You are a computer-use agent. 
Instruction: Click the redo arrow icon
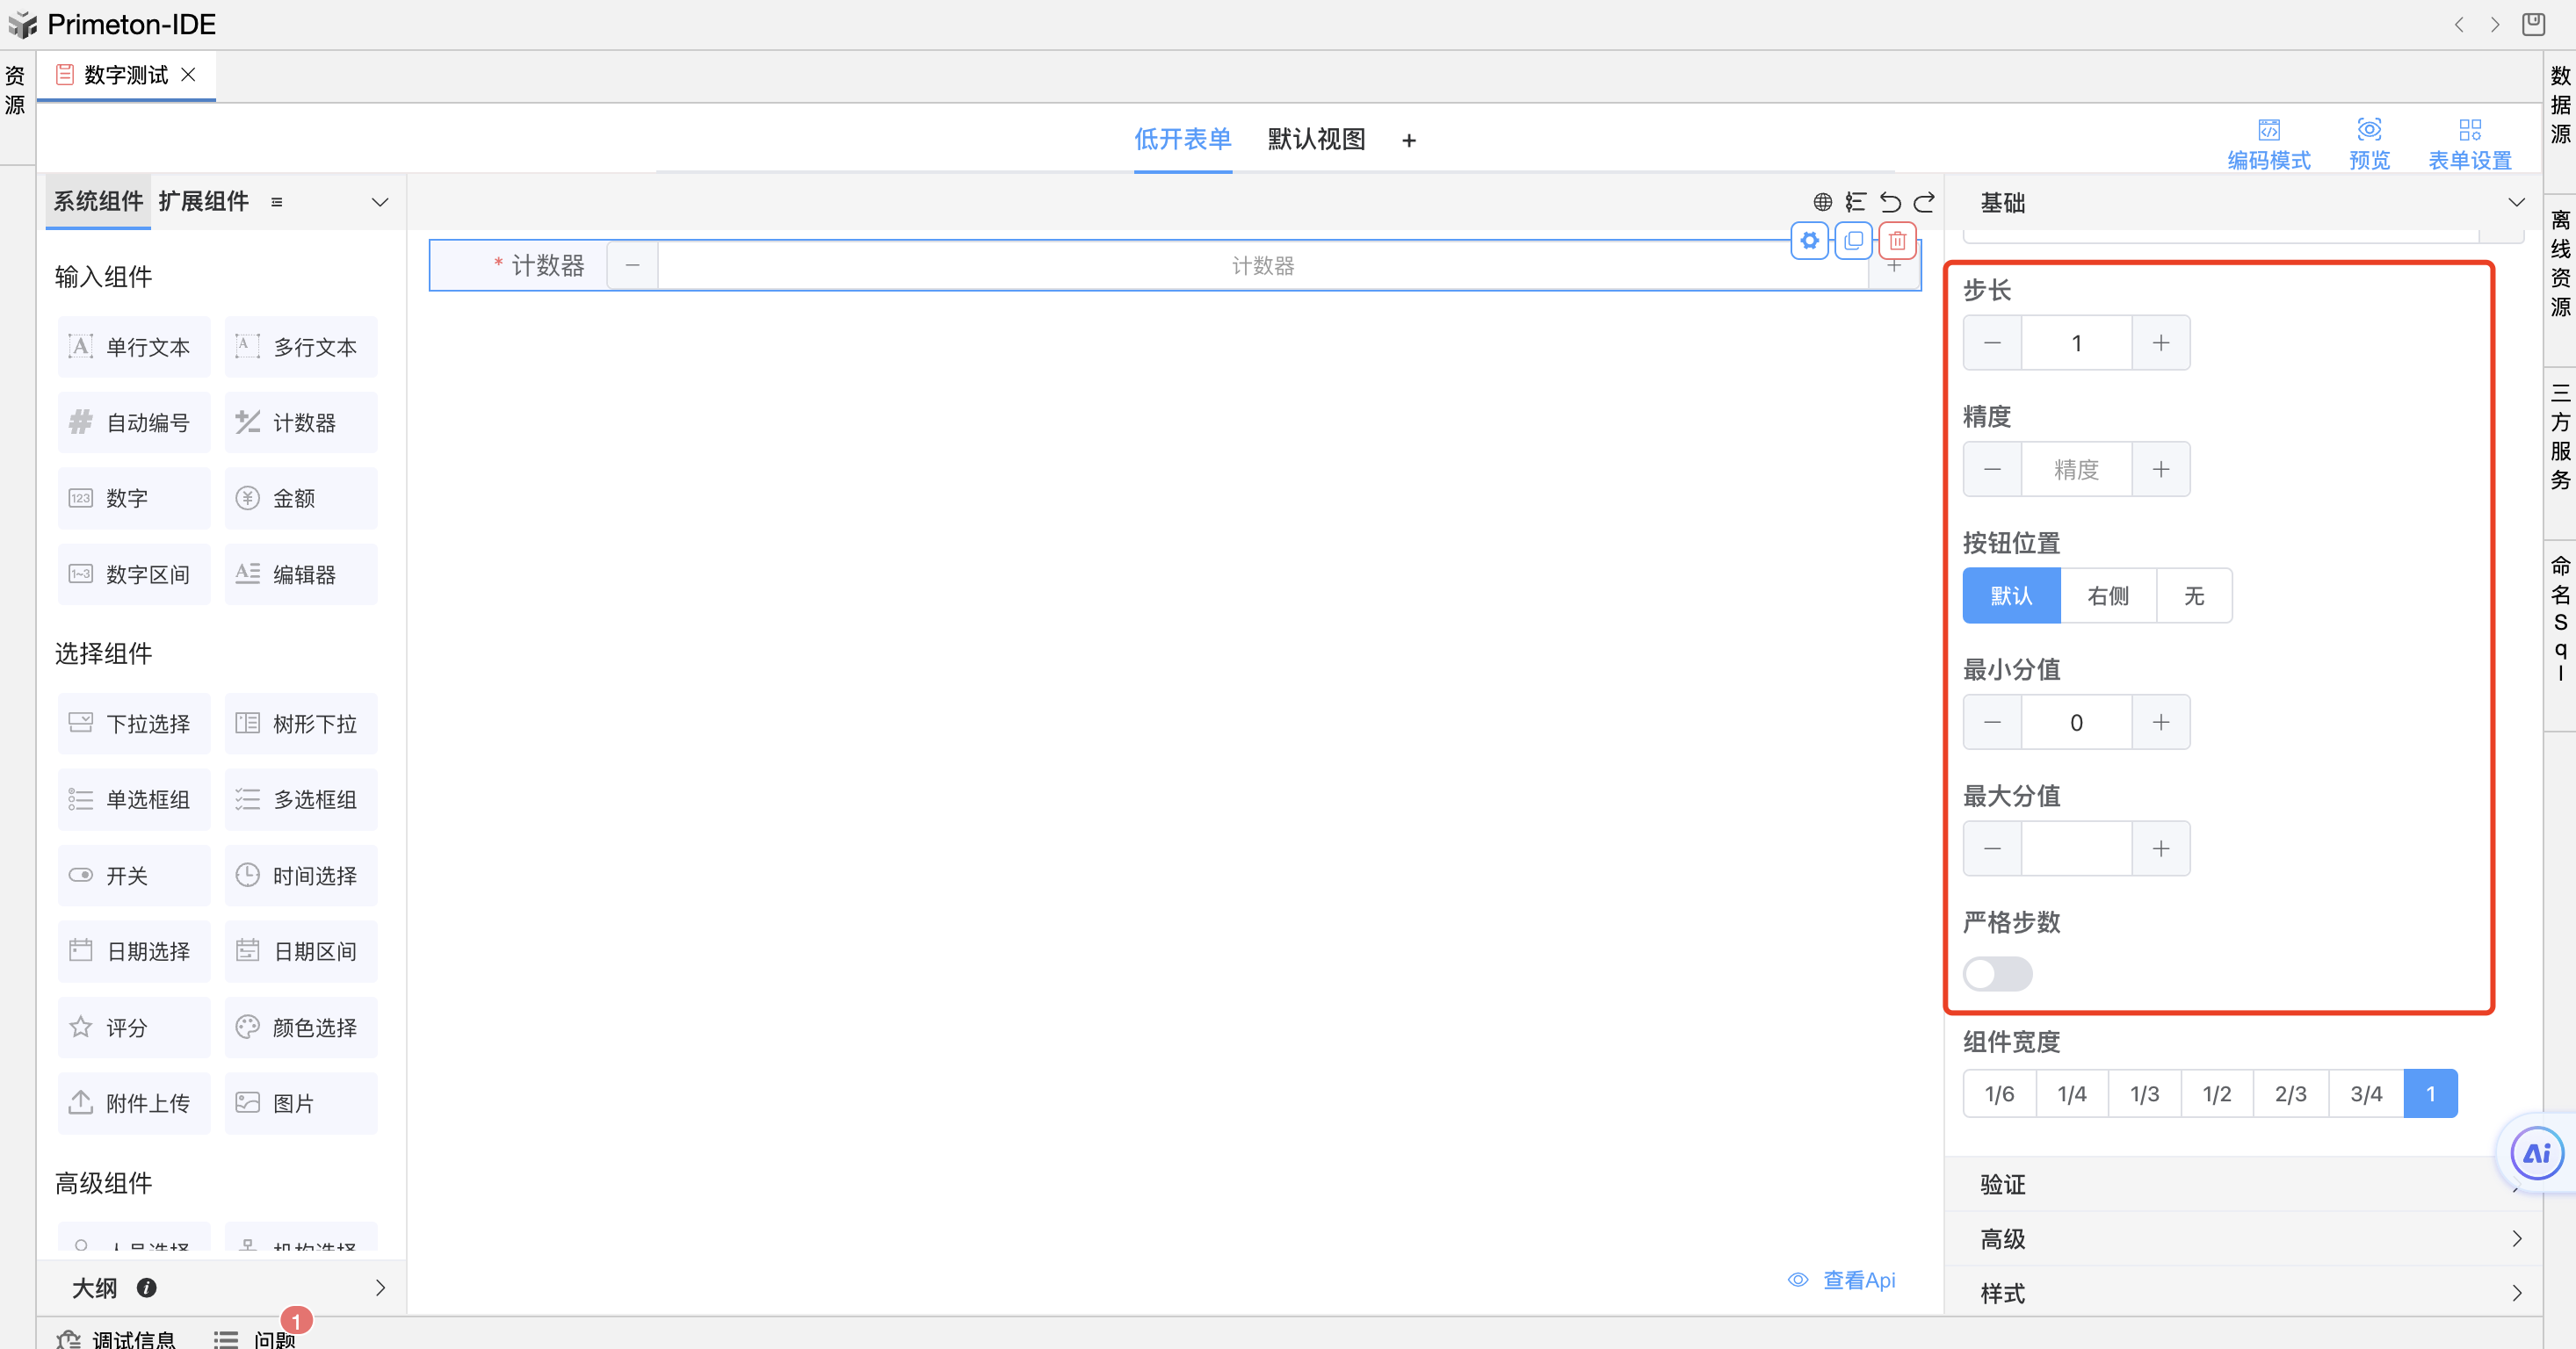1924,203
